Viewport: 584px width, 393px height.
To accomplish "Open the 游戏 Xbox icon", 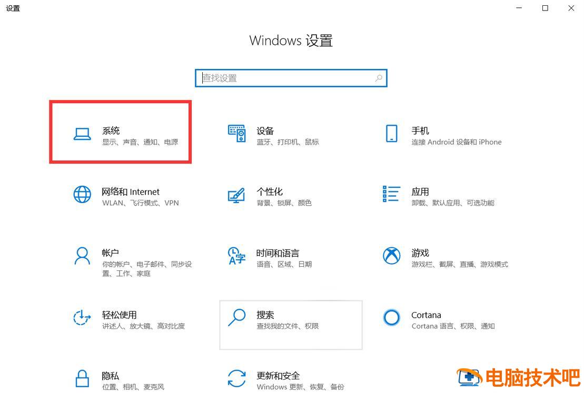I will pyautogui.click(x=391, y=256).
